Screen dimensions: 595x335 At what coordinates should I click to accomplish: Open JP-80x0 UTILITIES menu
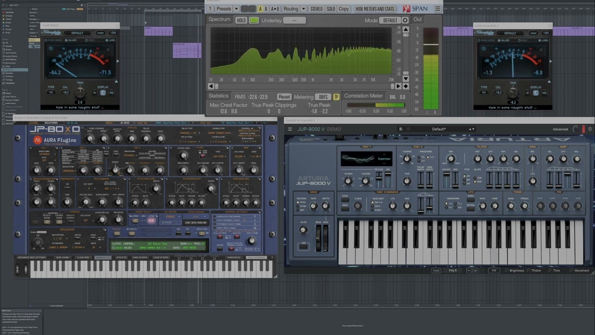[x=121, y=257]
